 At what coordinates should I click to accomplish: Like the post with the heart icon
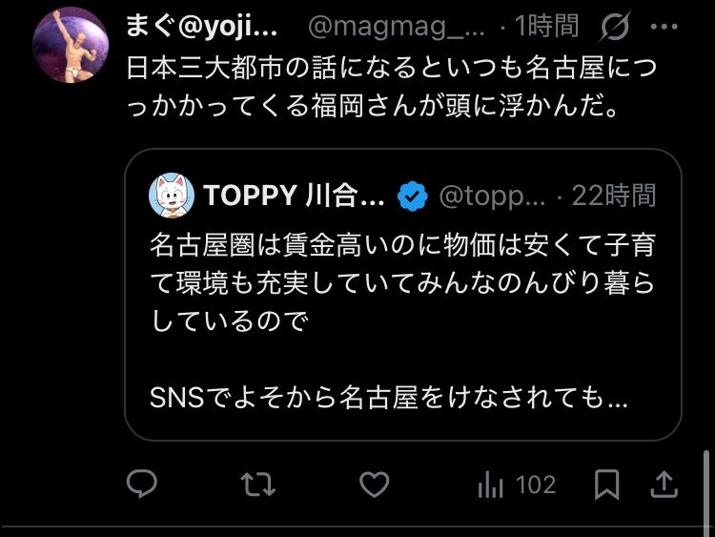tap(374, 485)
